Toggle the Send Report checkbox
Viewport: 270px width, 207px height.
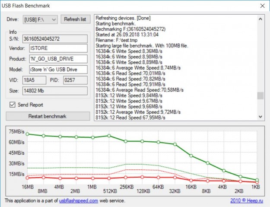click(x=13, y=105)
